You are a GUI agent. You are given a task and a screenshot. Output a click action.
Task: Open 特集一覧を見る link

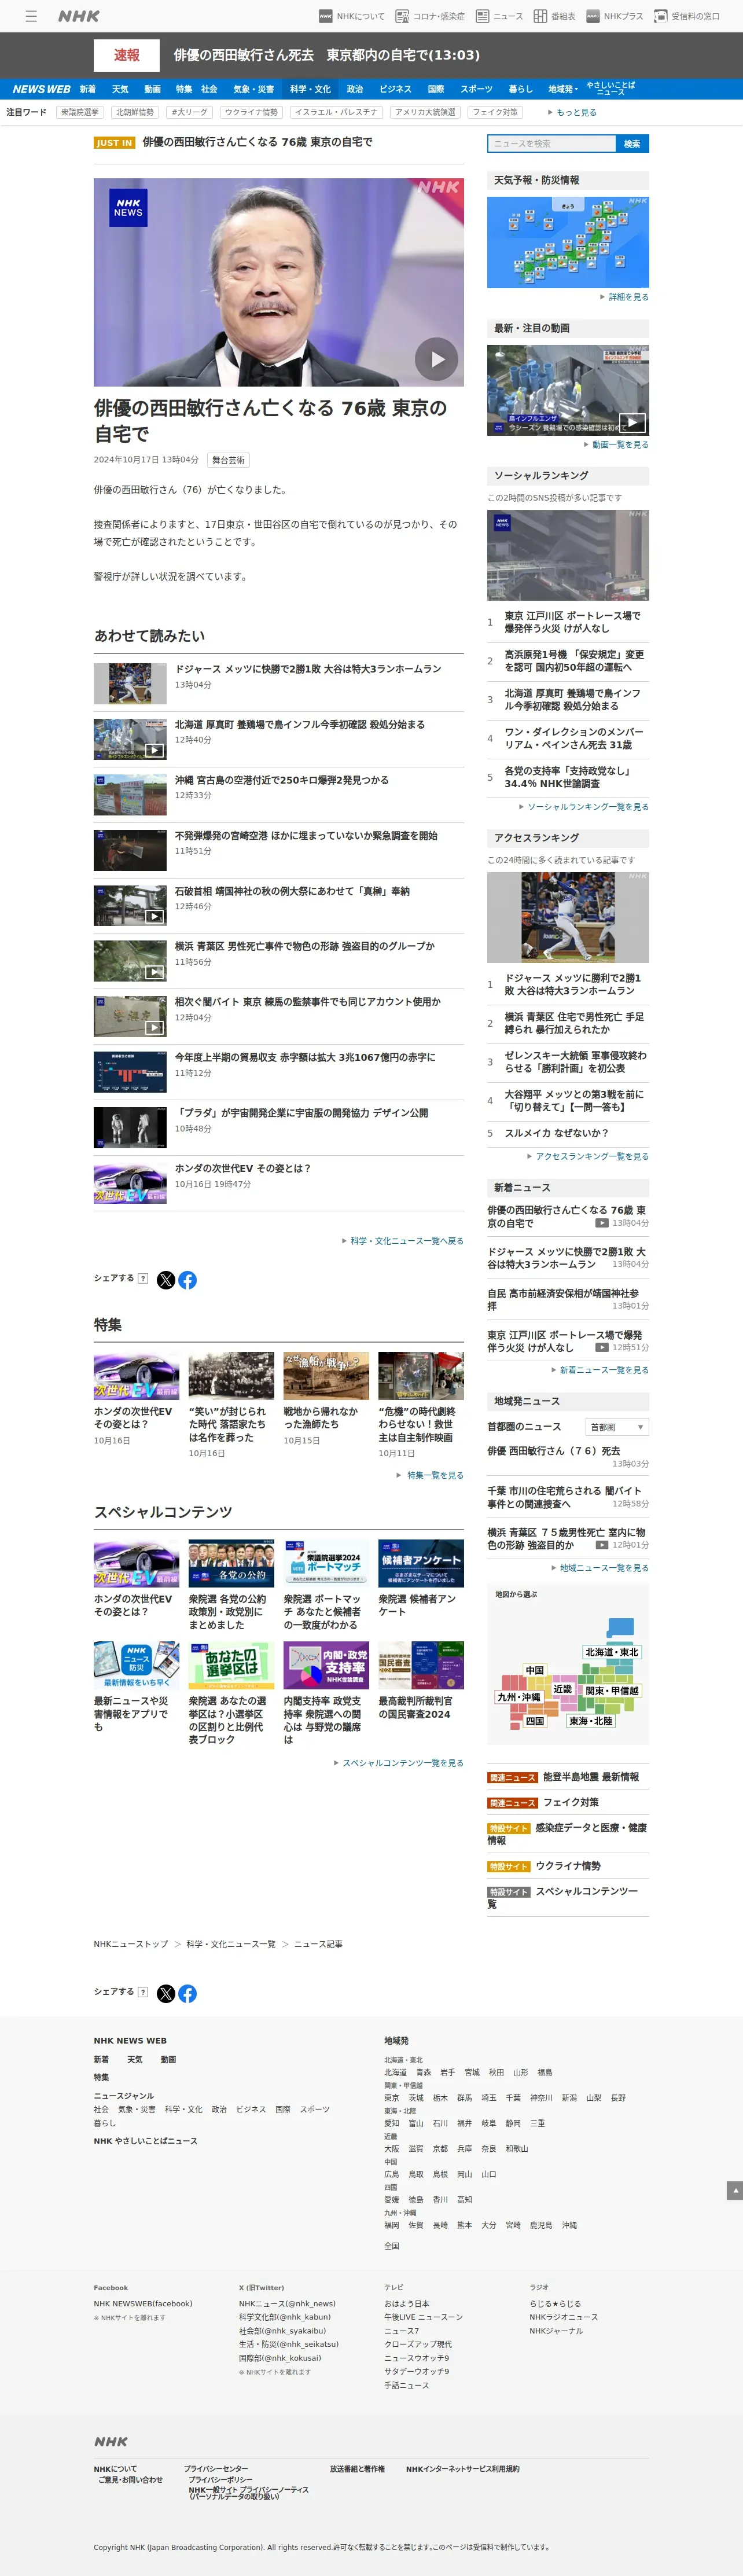click(x=430, y=1475)
